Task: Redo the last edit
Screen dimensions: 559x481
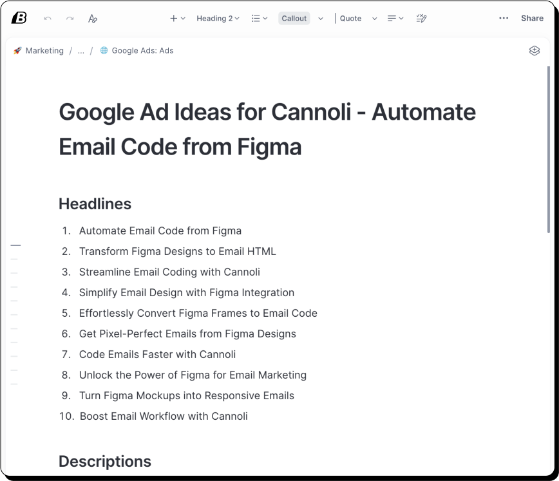Action: 70,18
